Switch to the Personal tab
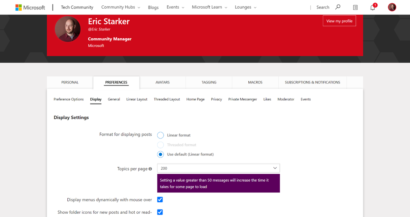This screenshot has width=410, height=217. 70,83
